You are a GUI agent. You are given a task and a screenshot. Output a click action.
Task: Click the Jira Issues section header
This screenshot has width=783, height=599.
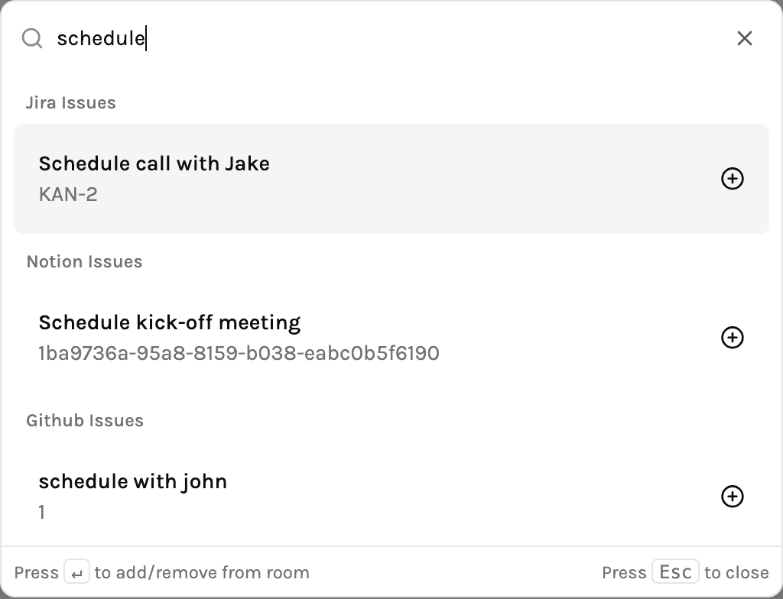point(71,103)
